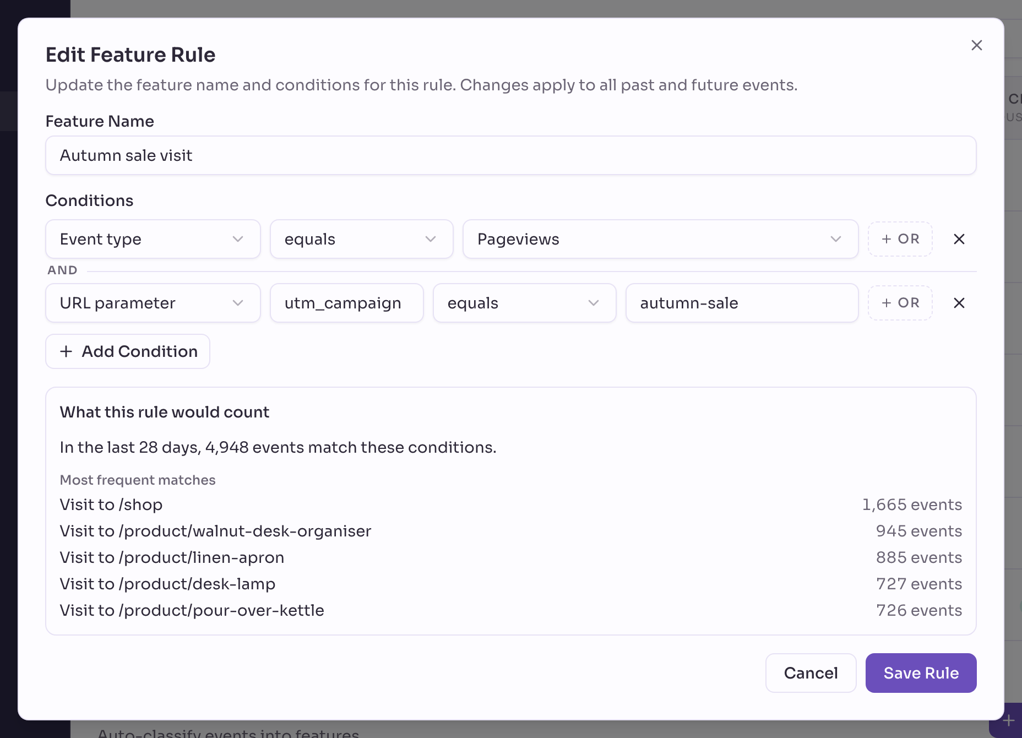Save the rule
The height and width of the screenshot is (738, 1022).
point(921,673)
